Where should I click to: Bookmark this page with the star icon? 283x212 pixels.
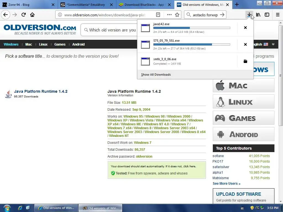pyautogui.click(x=177, y=15)
